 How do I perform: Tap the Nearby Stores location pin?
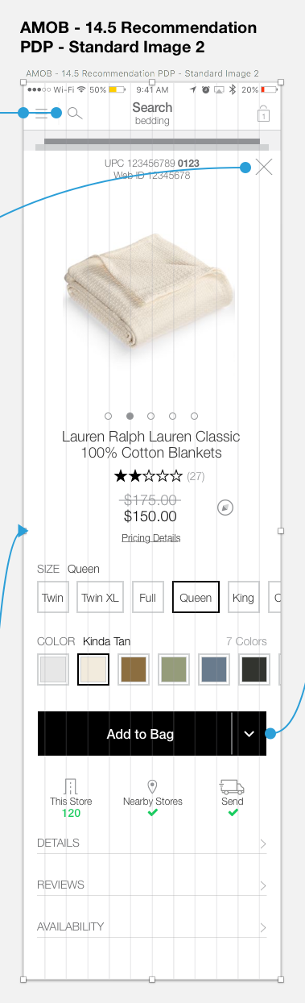tap(152, 786)
